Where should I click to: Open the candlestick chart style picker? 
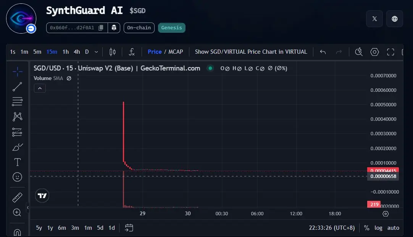pos(113,52)
